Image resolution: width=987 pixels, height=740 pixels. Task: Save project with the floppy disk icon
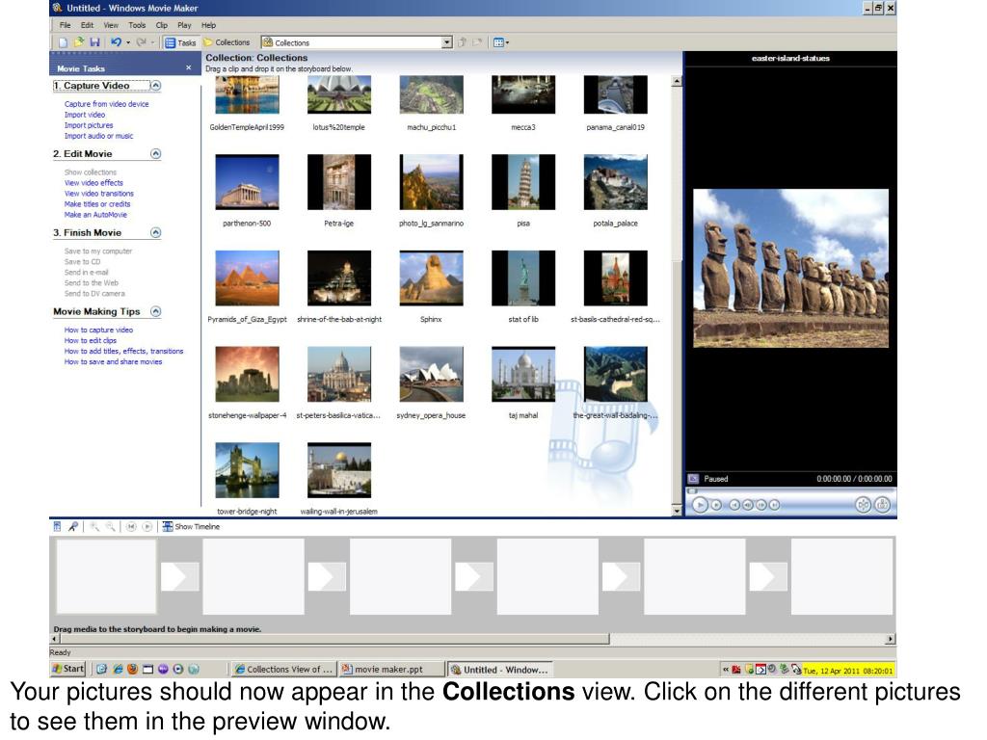point(94,42)
